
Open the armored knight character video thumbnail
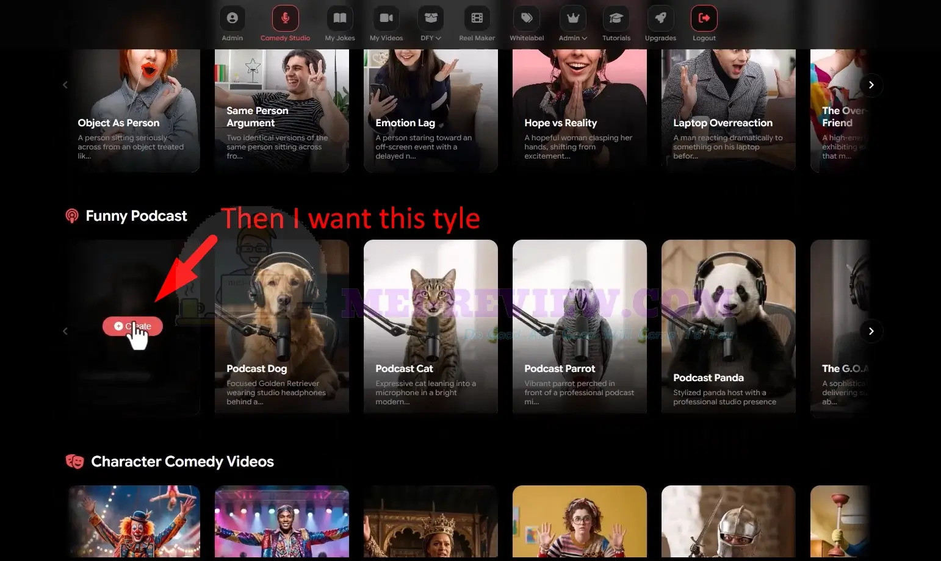coord(729,522)
